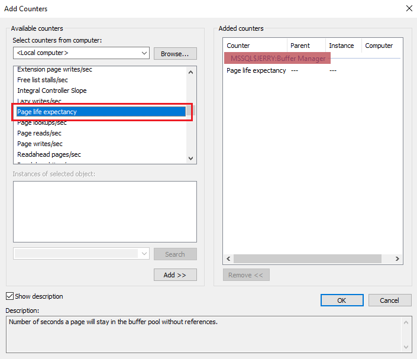Select Integral Controller Slope counter
The height and width of the screenshot is (359, 417).
pos(52,90)
